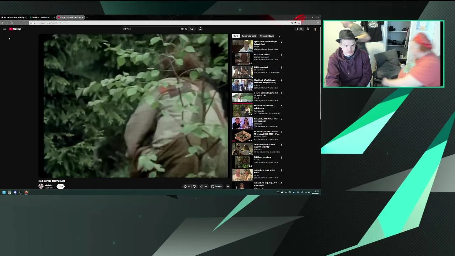
Task: Open the MS-DOS Games video thumbnail
Action: click(242, 136)
